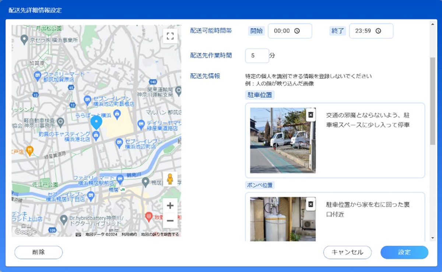442x272 pixels.
Task: Select 釣具のキャスティング横浜港北店 marker
Action: pyautogui.click(x=96, y=136)
